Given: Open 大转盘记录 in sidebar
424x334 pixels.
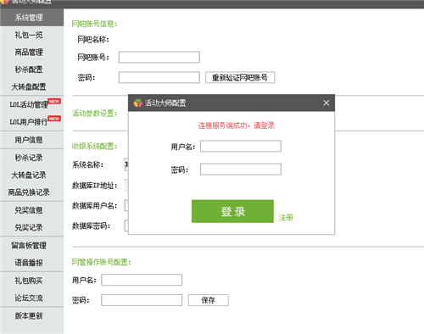Looking at the screenshot, I should click(x=29, y=175).
